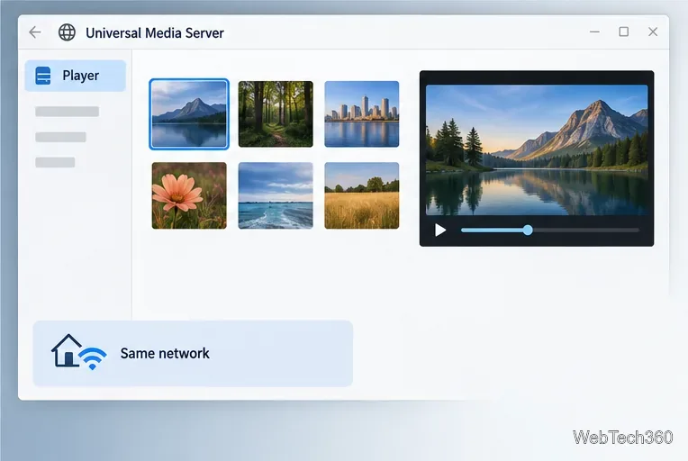This screenshot has width=688, height=461.
Task: Close the Universal Media Server window
Action: pyautogui.click(x=653, y=32)
